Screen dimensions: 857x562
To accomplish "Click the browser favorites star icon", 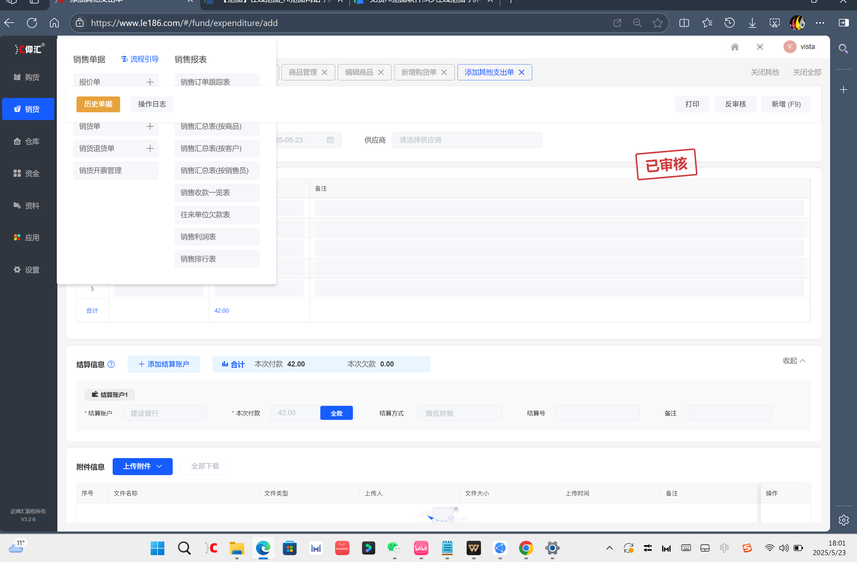I will click(657, 23).
